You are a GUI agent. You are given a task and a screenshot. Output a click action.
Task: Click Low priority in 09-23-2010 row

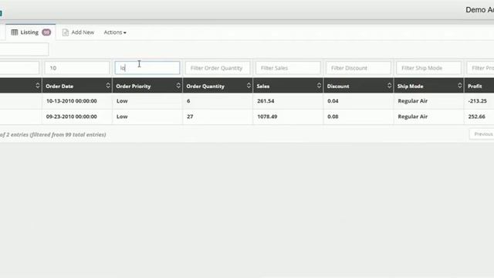tap(122, 117)
